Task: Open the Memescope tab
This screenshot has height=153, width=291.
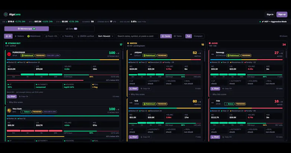Action: (x=26, y=29)
